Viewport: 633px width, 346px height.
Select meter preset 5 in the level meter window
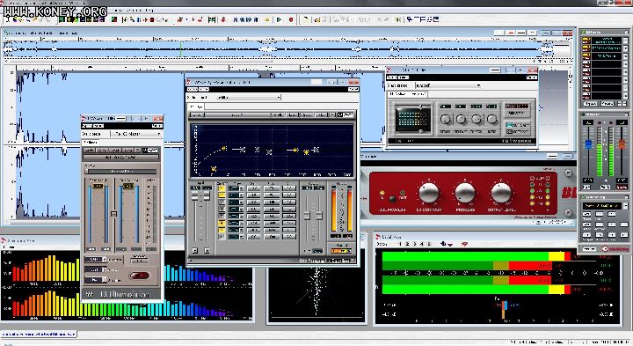pyautogui.click(x=429, y=244)
